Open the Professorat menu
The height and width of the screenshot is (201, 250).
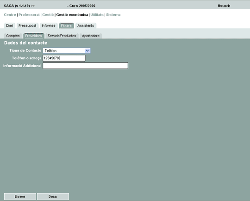(x=29, y=15)
